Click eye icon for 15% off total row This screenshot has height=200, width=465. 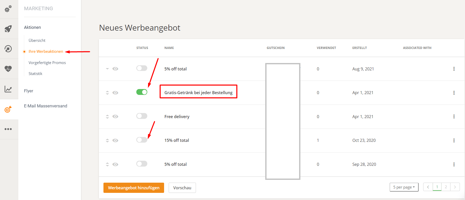point(115,140)
